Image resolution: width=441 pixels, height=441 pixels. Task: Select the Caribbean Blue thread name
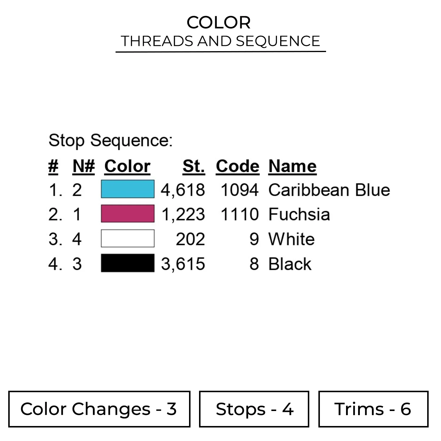coord(329,190)
